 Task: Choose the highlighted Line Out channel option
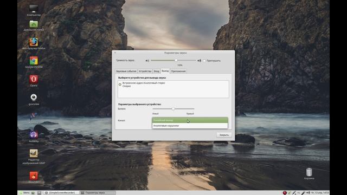(190, 120)
